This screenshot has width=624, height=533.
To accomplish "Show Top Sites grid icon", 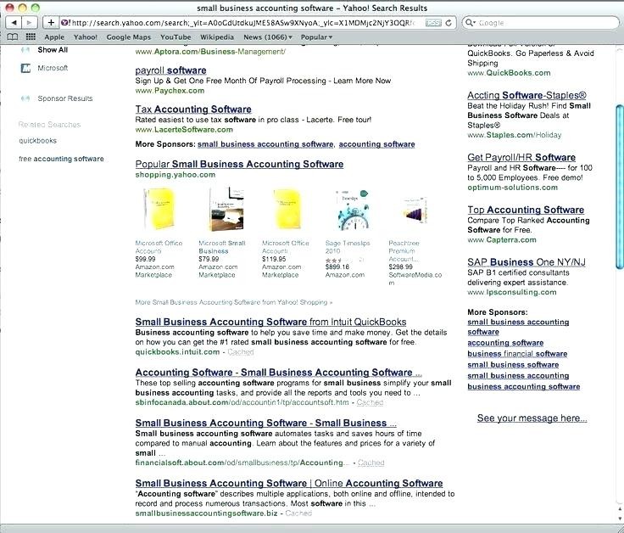I will click(31, 37).
